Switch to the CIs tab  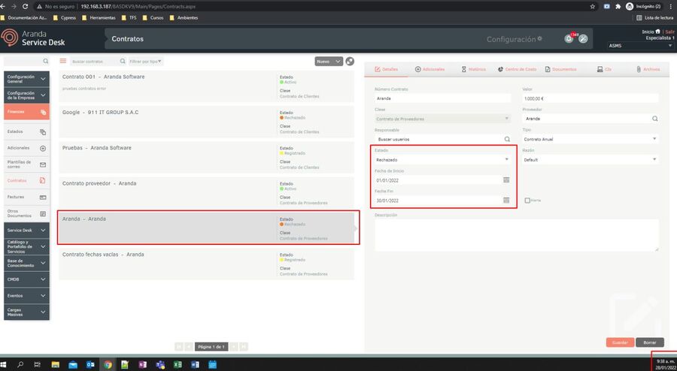(x=605, y=69)
